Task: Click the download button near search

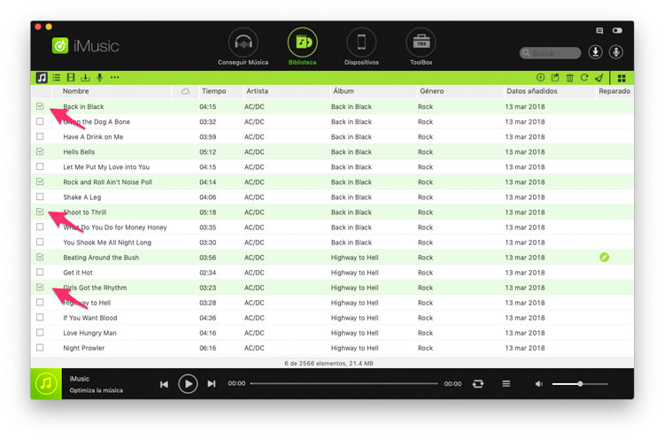Action: click(x=596, y=52)
